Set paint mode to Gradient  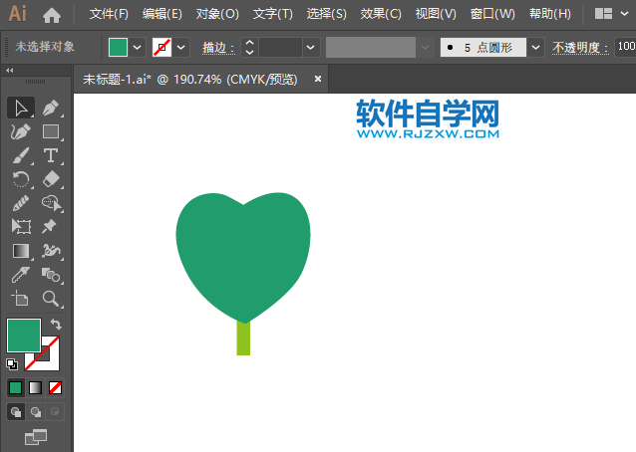pyautogui.click(x=35, y=388)
